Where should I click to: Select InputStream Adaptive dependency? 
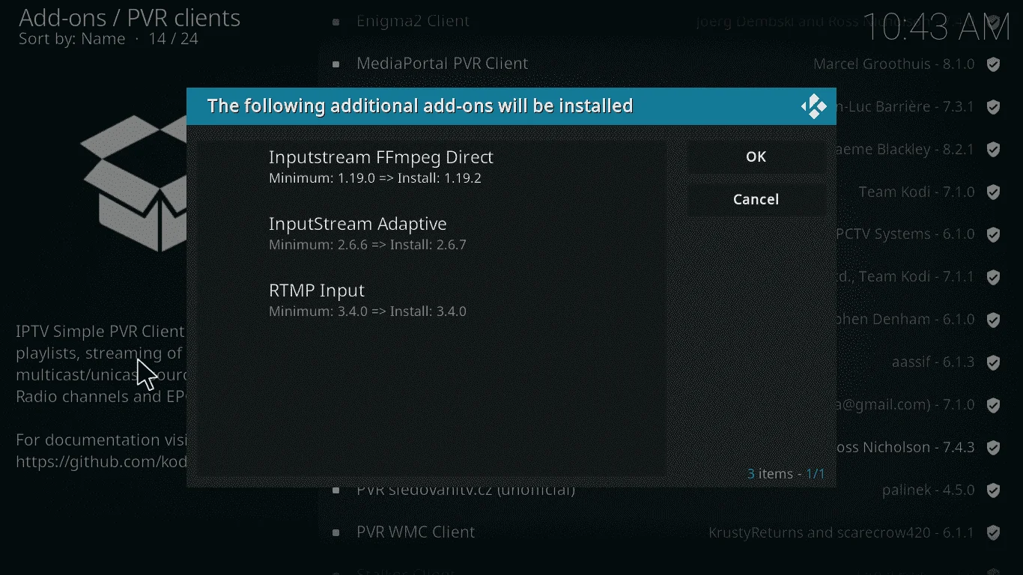pos(431,234)
